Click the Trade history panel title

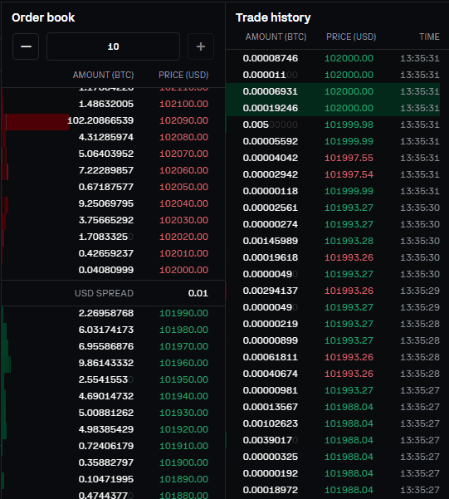click(273, 17)
